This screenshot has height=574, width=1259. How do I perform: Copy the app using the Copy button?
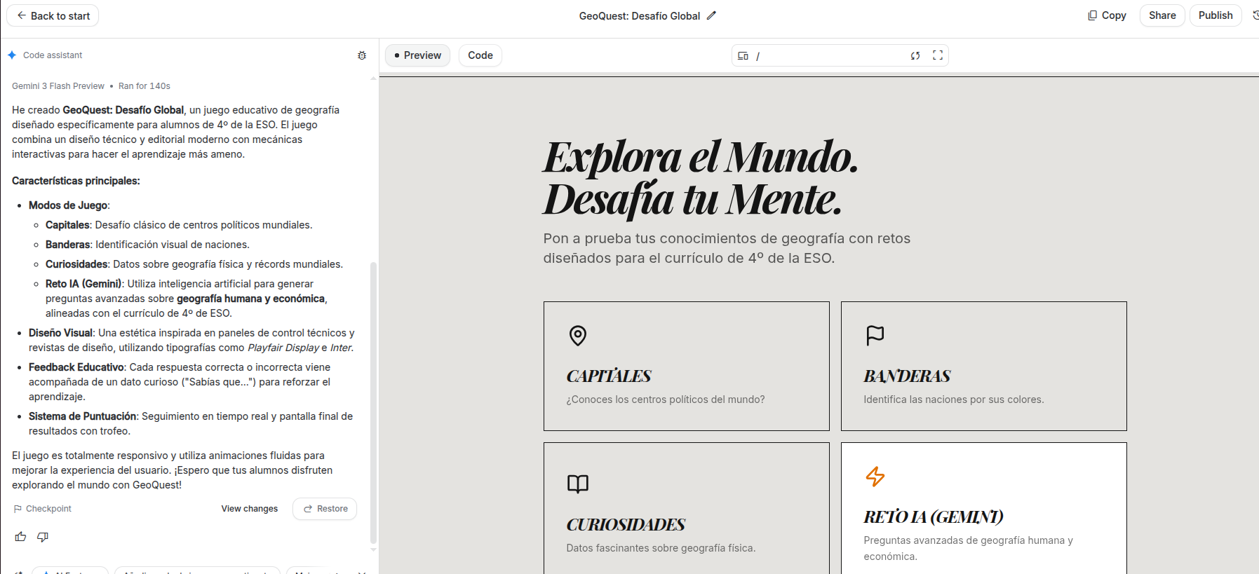coord(1107,15)
